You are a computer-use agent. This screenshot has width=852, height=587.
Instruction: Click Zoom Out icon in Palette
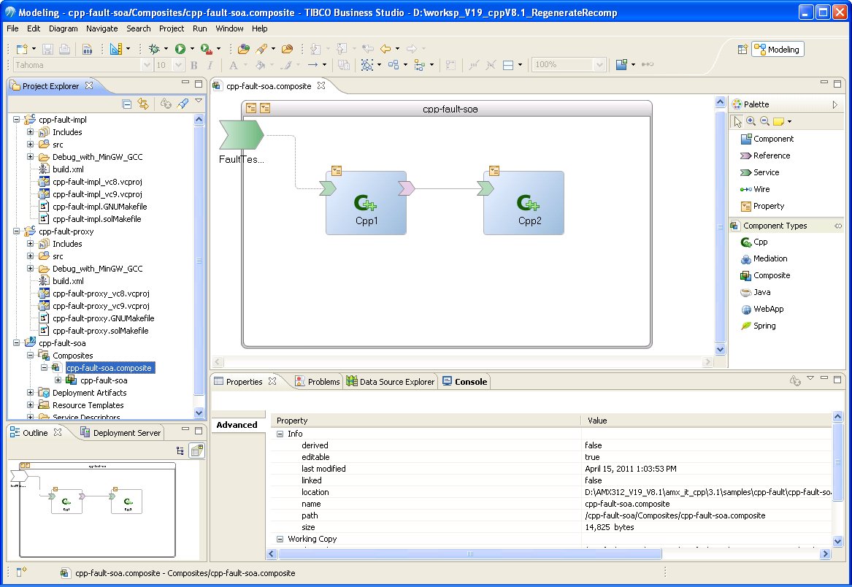tap(764, 121)
